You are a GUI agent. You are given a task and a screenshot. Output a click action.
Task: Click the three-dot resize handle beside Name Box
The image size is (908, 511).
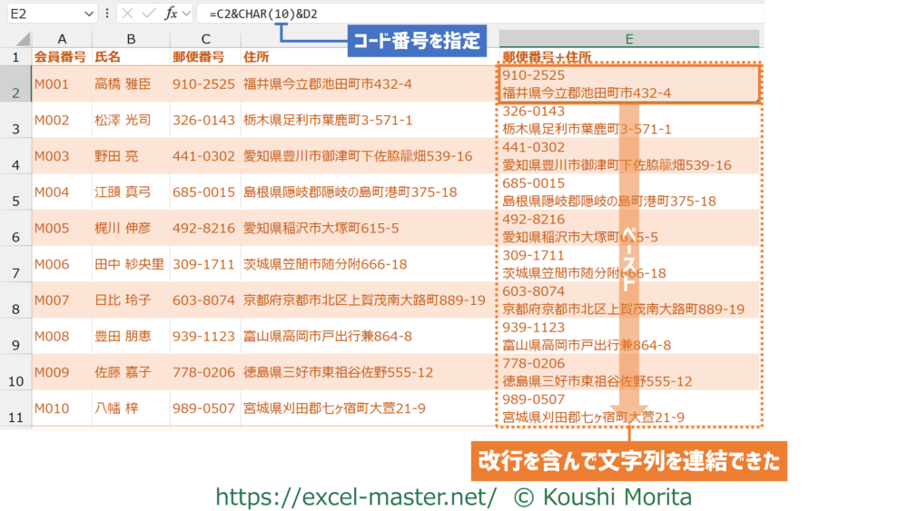[108, 14]
